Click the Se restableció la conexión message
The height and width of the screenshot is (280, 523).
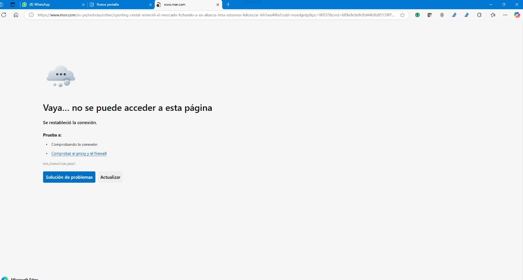[70, 123]
